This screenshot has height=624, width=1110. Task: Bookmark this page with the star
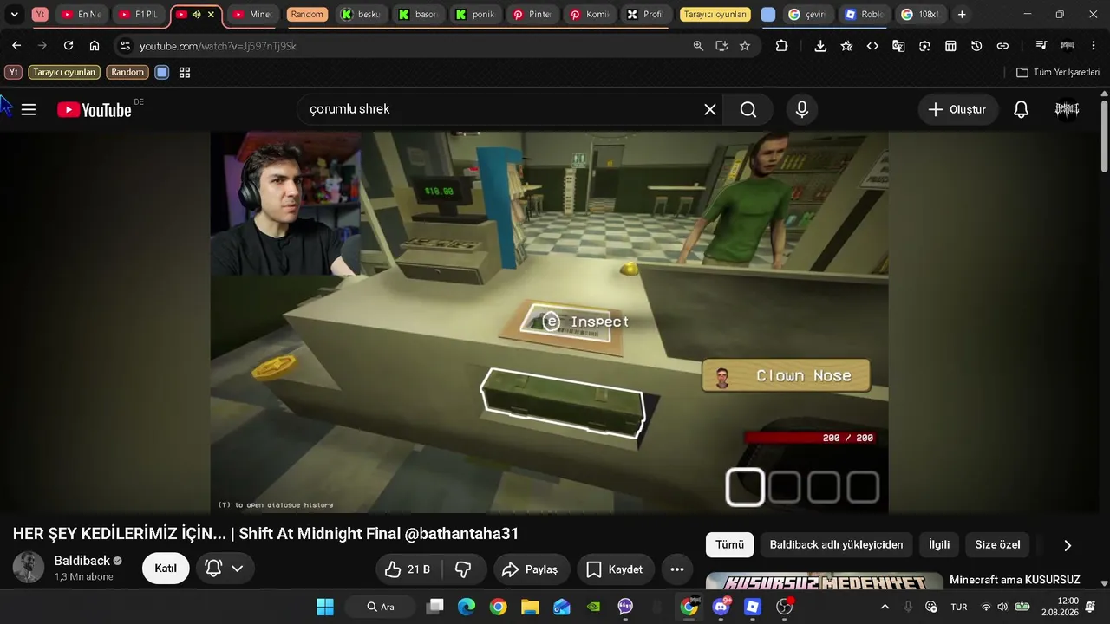coord(745,46)
